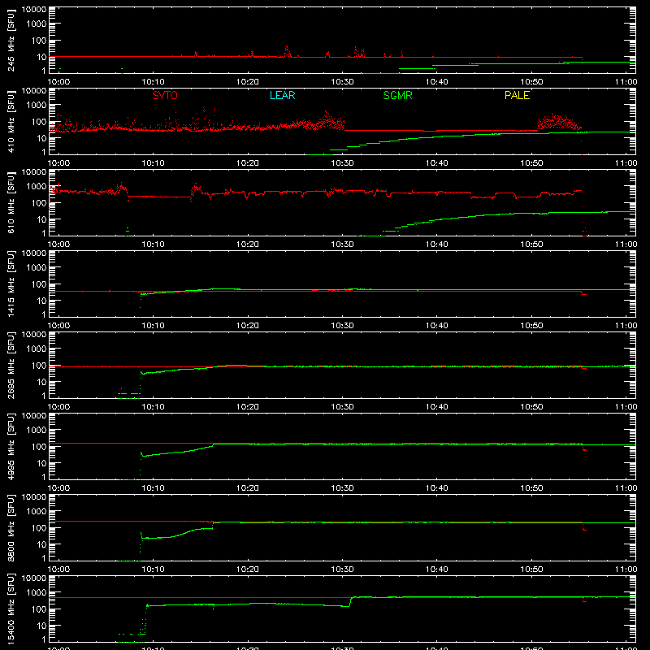
Task: Click 10:10 time label under 2695 MHz panel
Action: [x=154, y=407]
